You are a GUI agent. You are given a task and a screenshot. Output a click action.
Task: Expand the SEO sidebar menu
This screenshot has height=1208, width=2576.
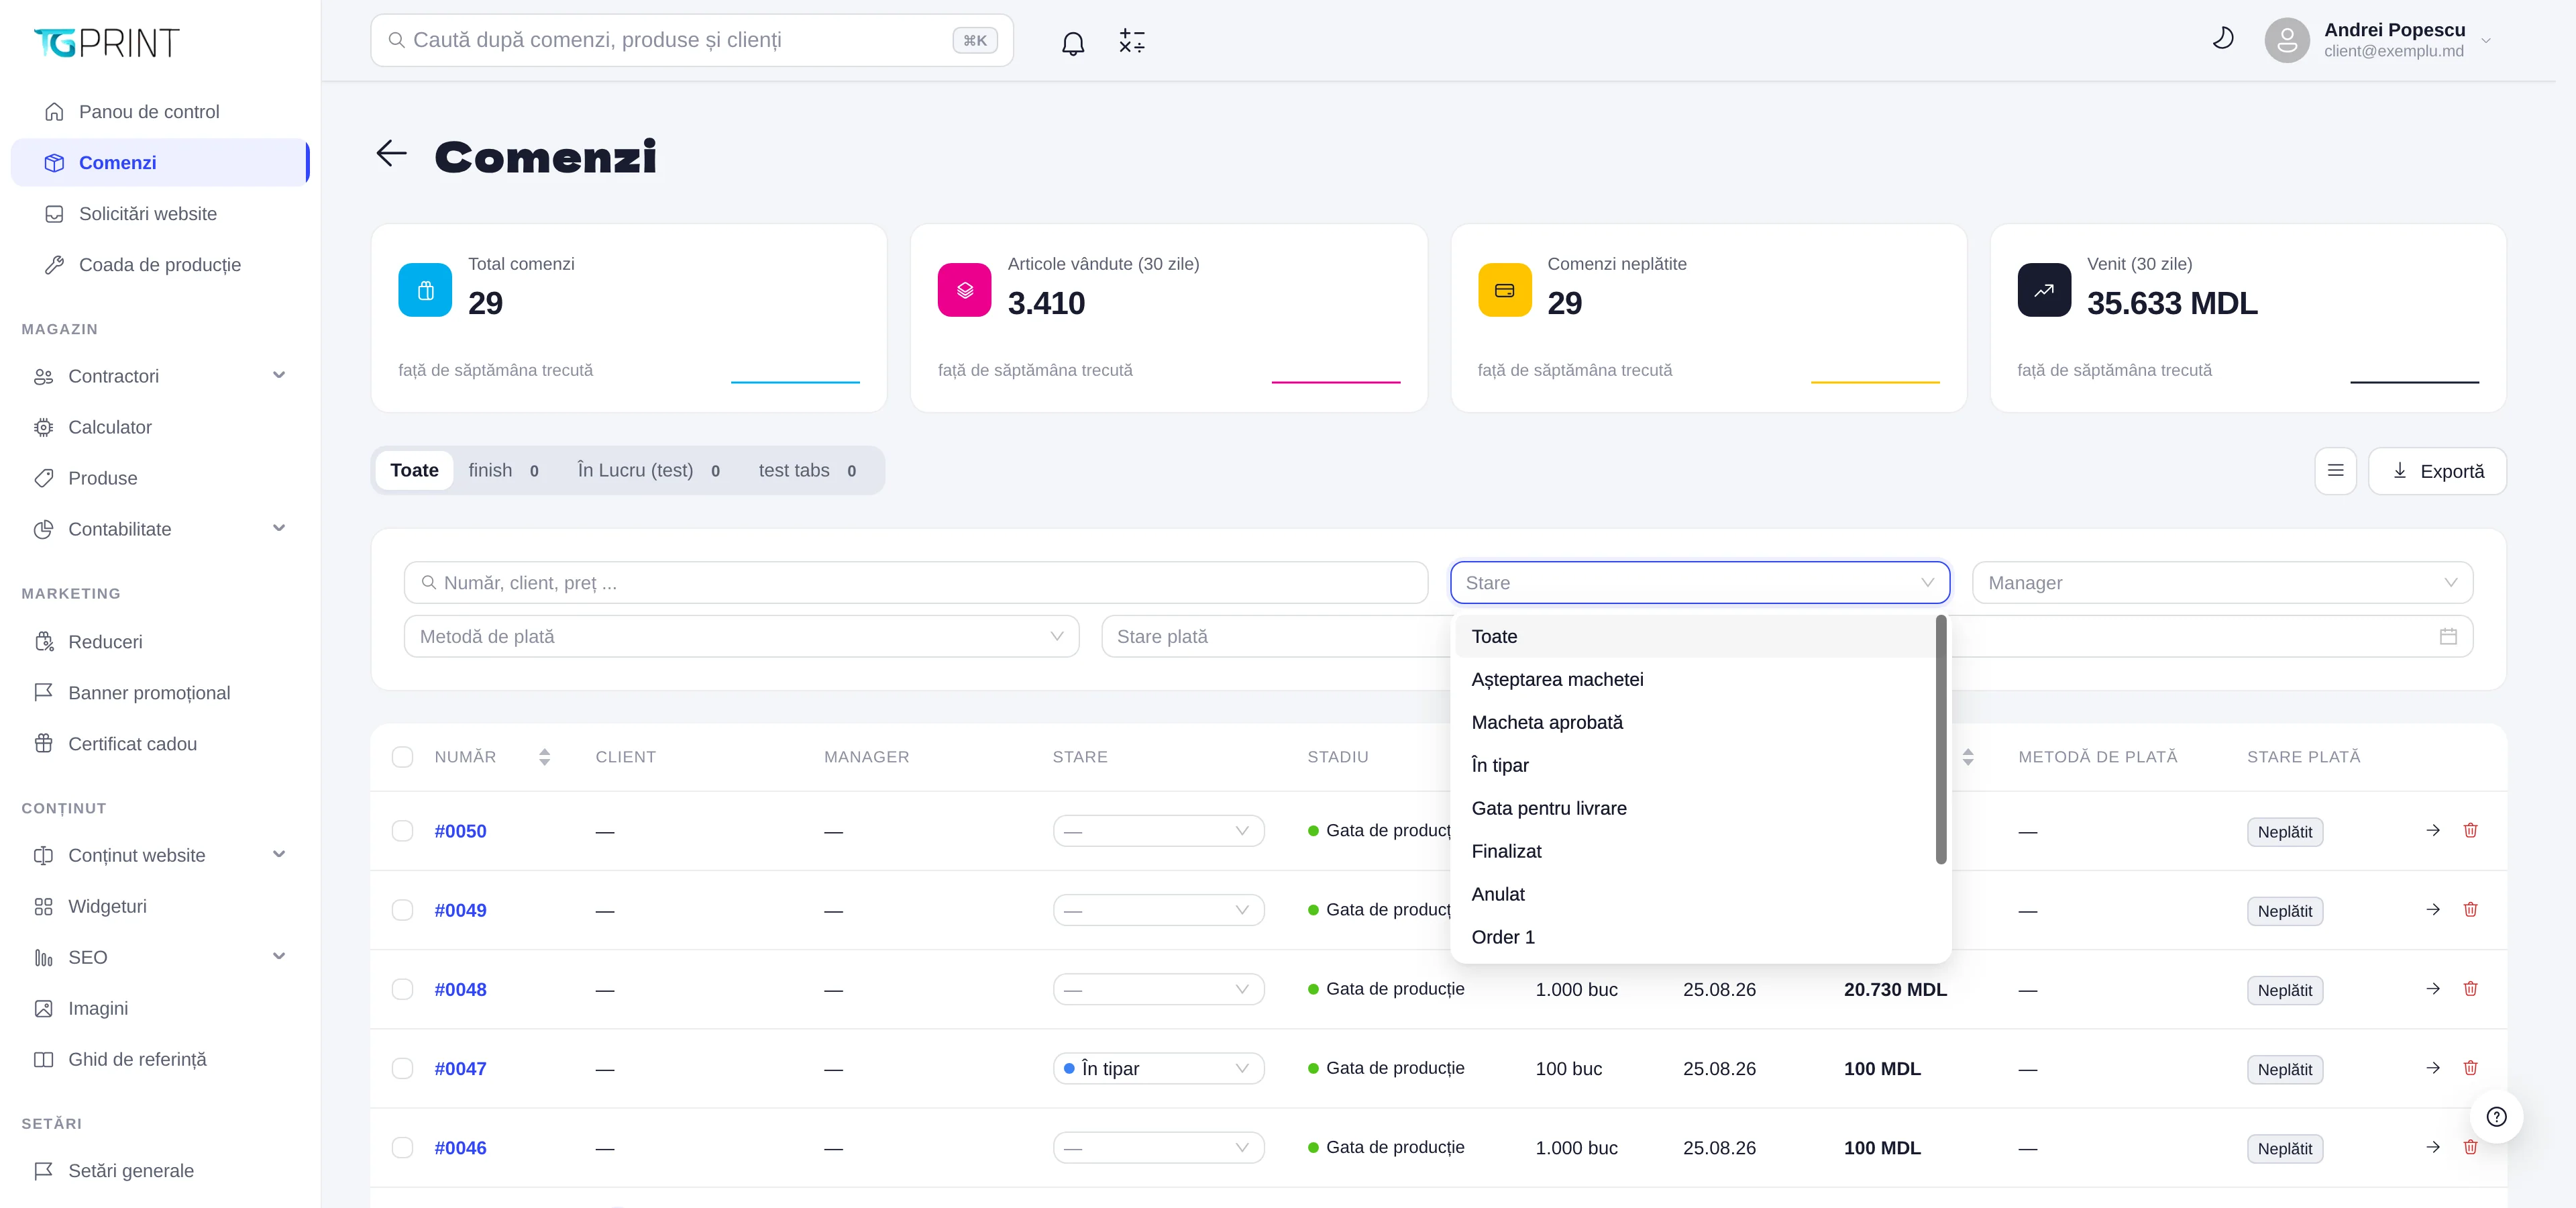click(160, 957)
